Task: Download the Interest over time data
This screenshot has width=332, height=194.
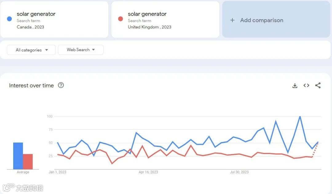Action: (295, 86)
